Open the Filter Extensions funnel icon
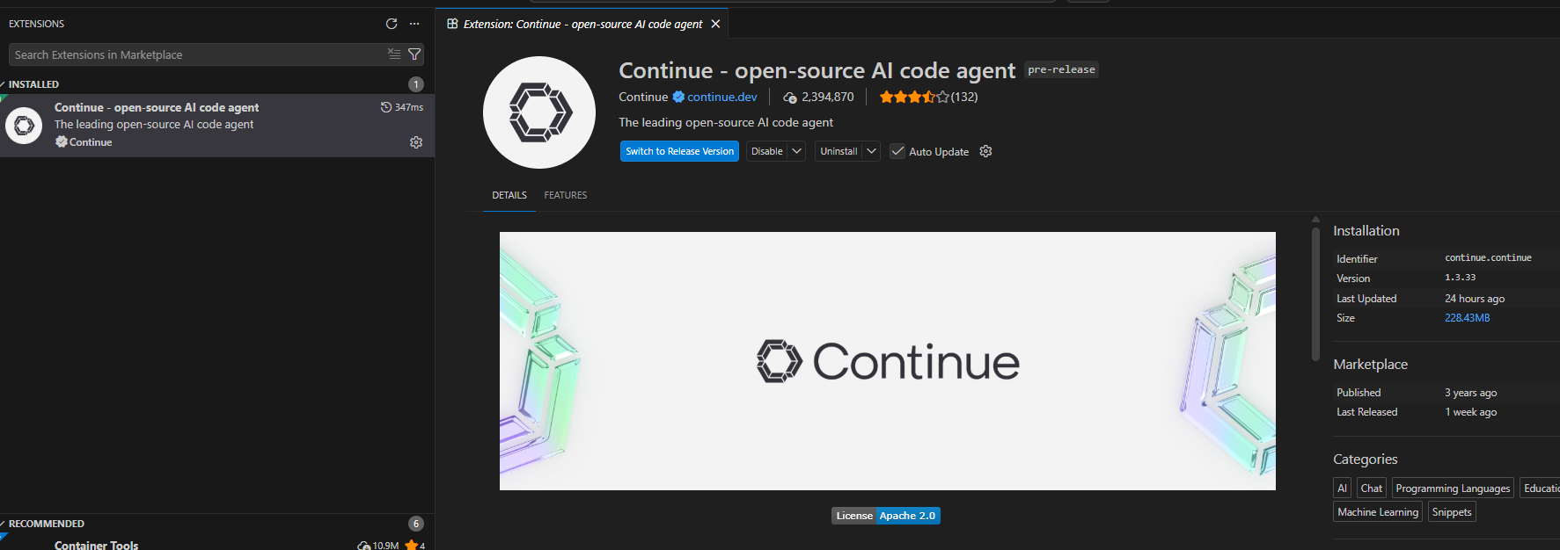Viewport: 1560px width, 550px height. [x=414, y=54]
